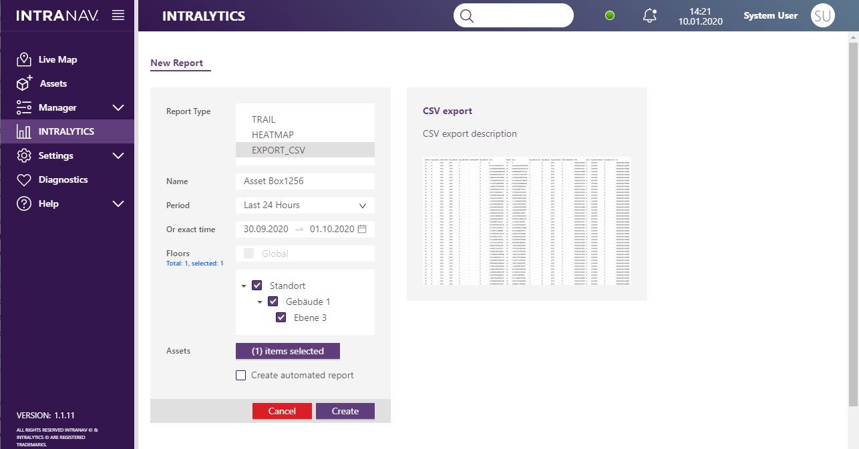Expand the Manager sidebar submenu chevron
This screenshot has height=449, width=859.
[118, 107]
